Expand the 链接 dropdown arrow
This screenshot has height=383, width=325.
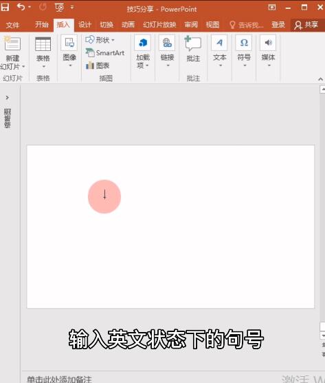pyautogui.click(x=168, y=65)
